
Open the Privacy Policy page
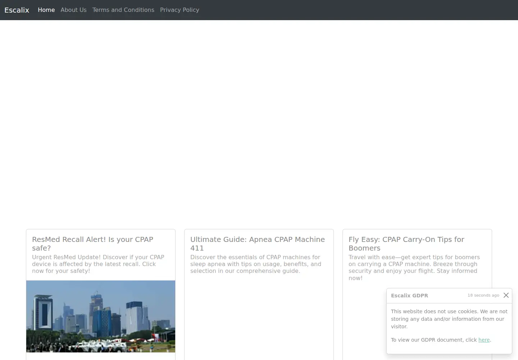(x=180, y=10)
